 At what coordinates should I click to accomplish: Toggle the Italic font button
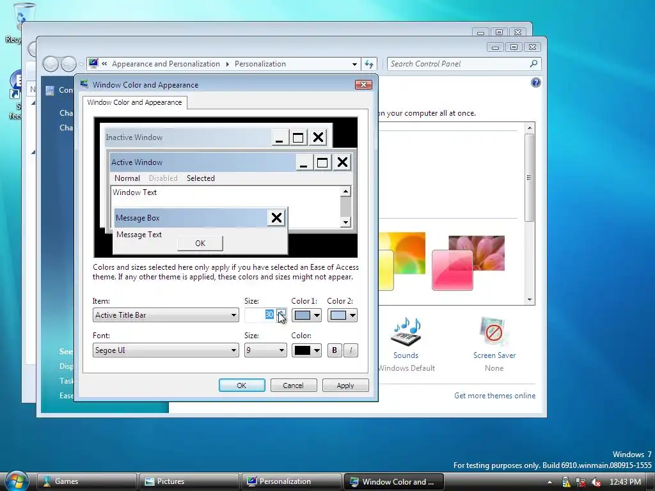(x=351, y=350)
